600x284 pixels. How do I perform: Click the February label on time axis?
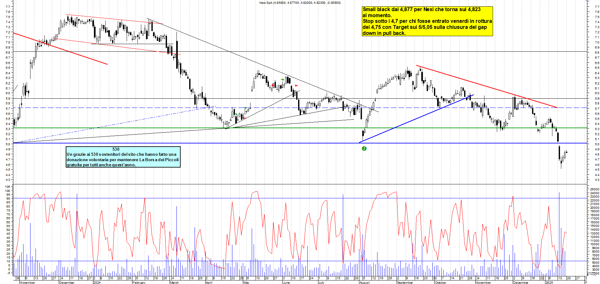tap(139, 282)
